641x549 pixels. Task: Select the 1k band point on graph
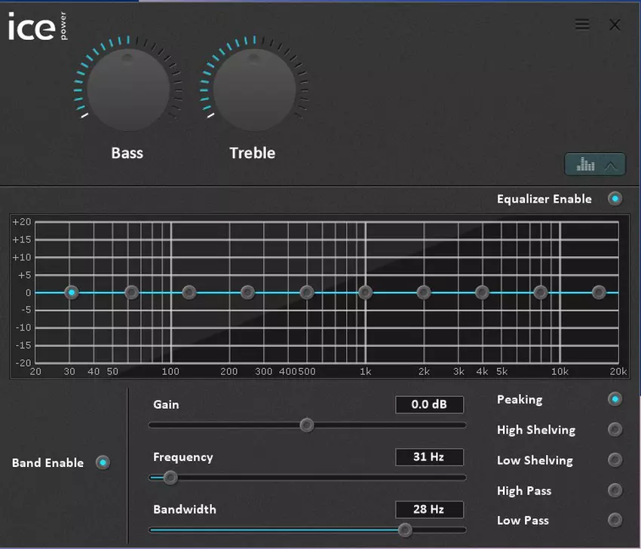tap(365, 292)
